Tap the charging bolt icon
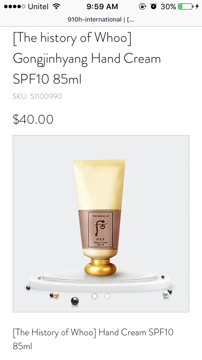The height and width of the screenshot is (360, 202). tap(197, 6)
